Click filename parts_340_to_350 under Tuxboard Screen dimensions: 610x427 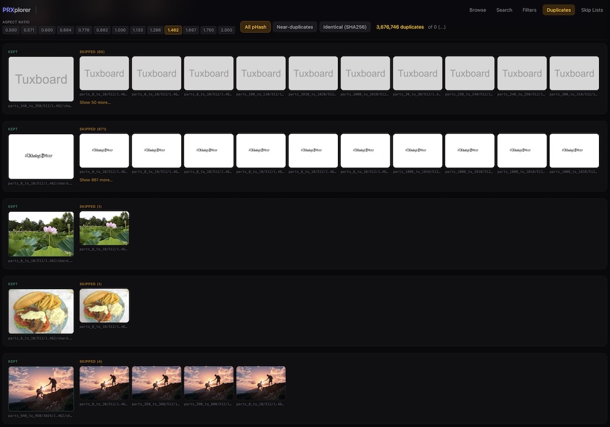click(40, 106)
